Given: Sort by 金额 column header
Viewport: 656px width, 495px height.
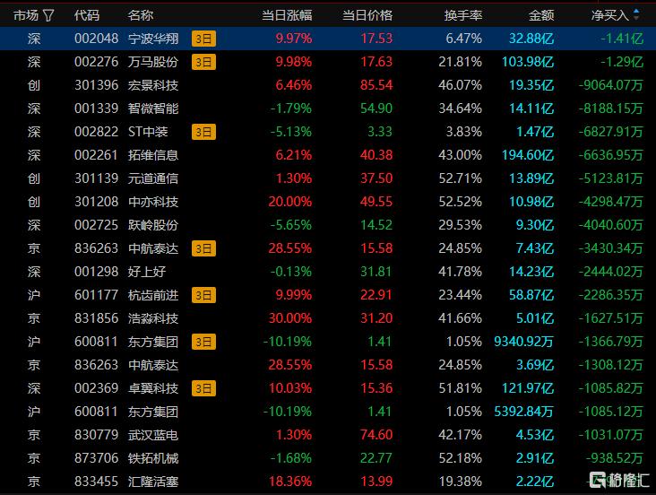Looking at the screenshot, I should click(x=541, y=15).
